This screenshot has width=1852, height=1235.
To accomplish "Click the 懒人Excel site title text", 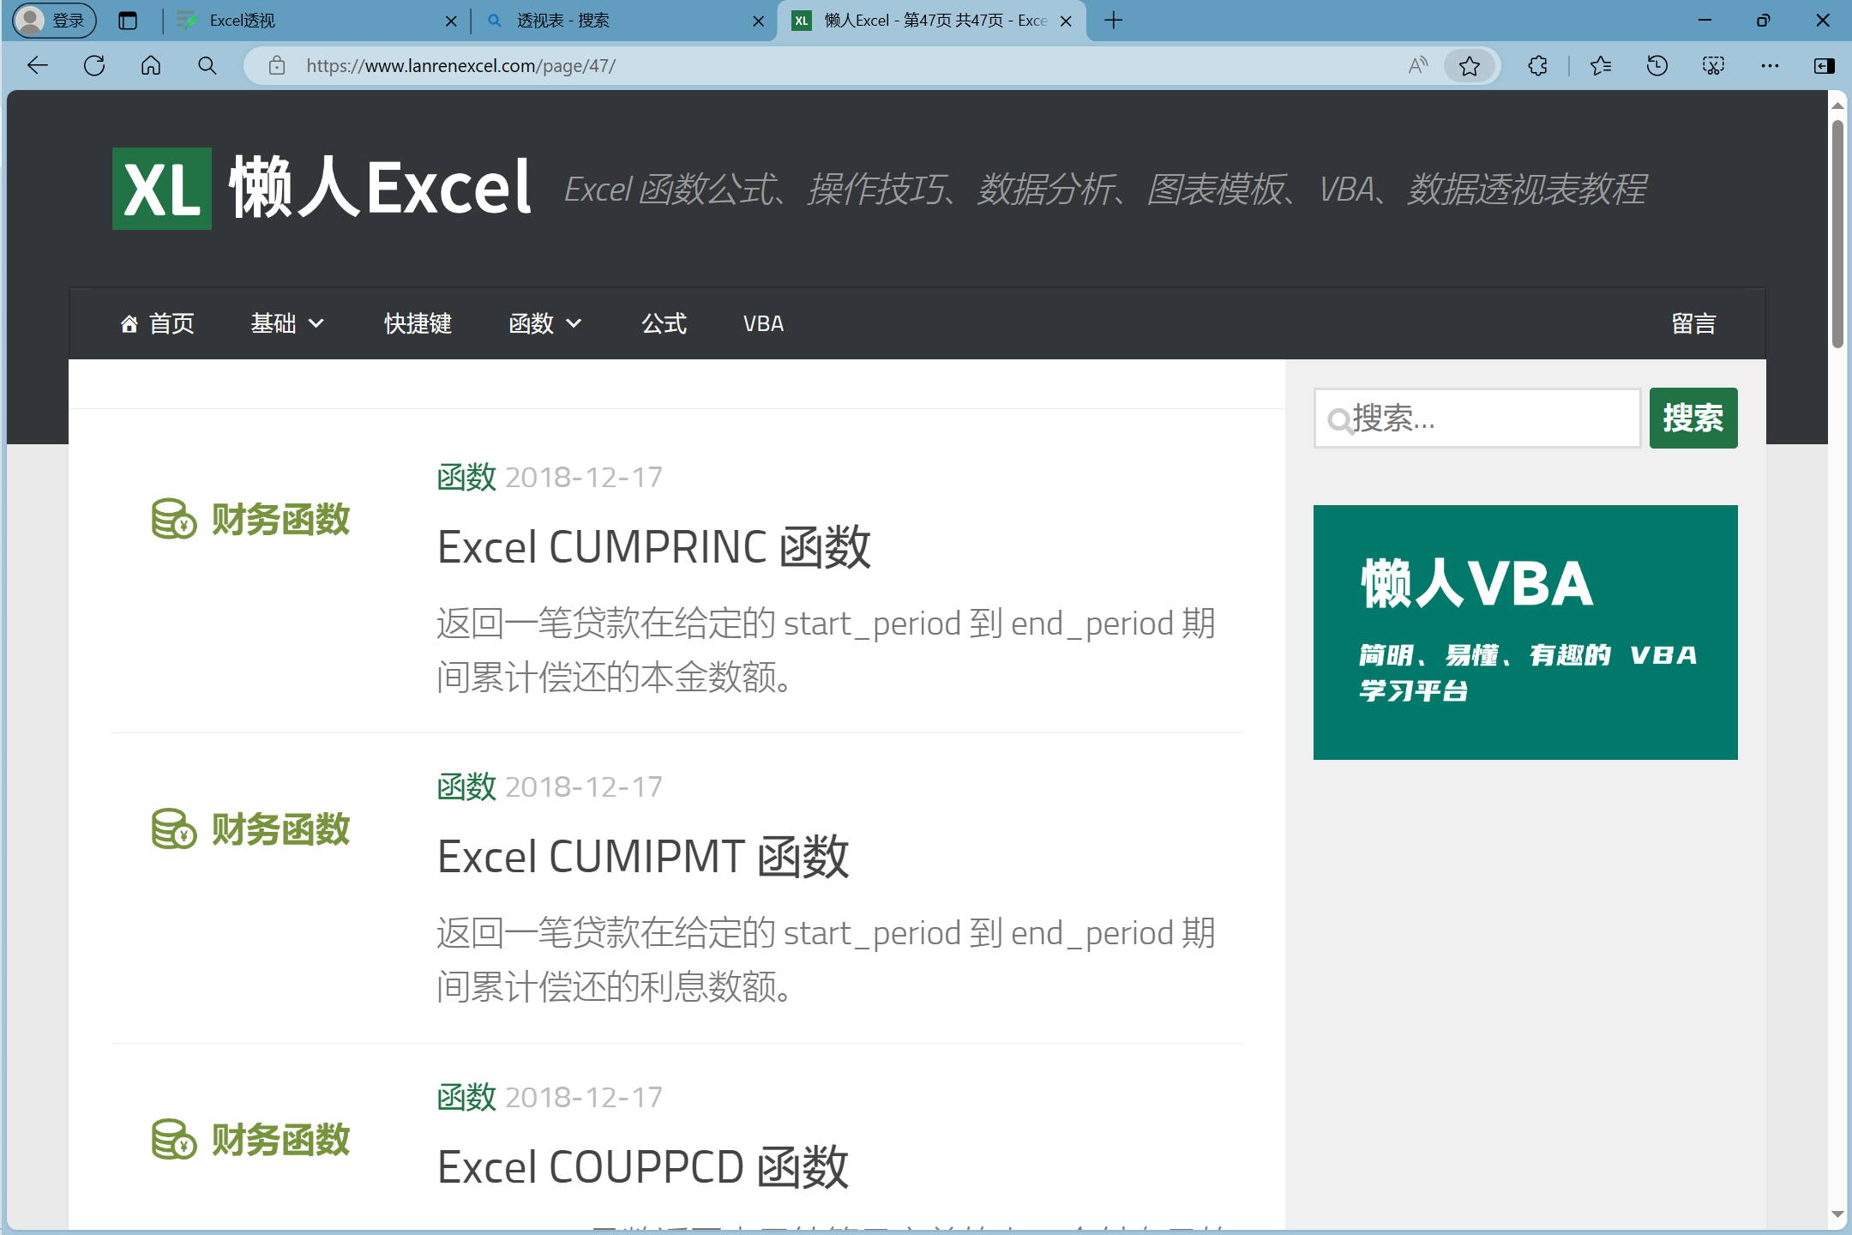I will [x=380, y=189].
